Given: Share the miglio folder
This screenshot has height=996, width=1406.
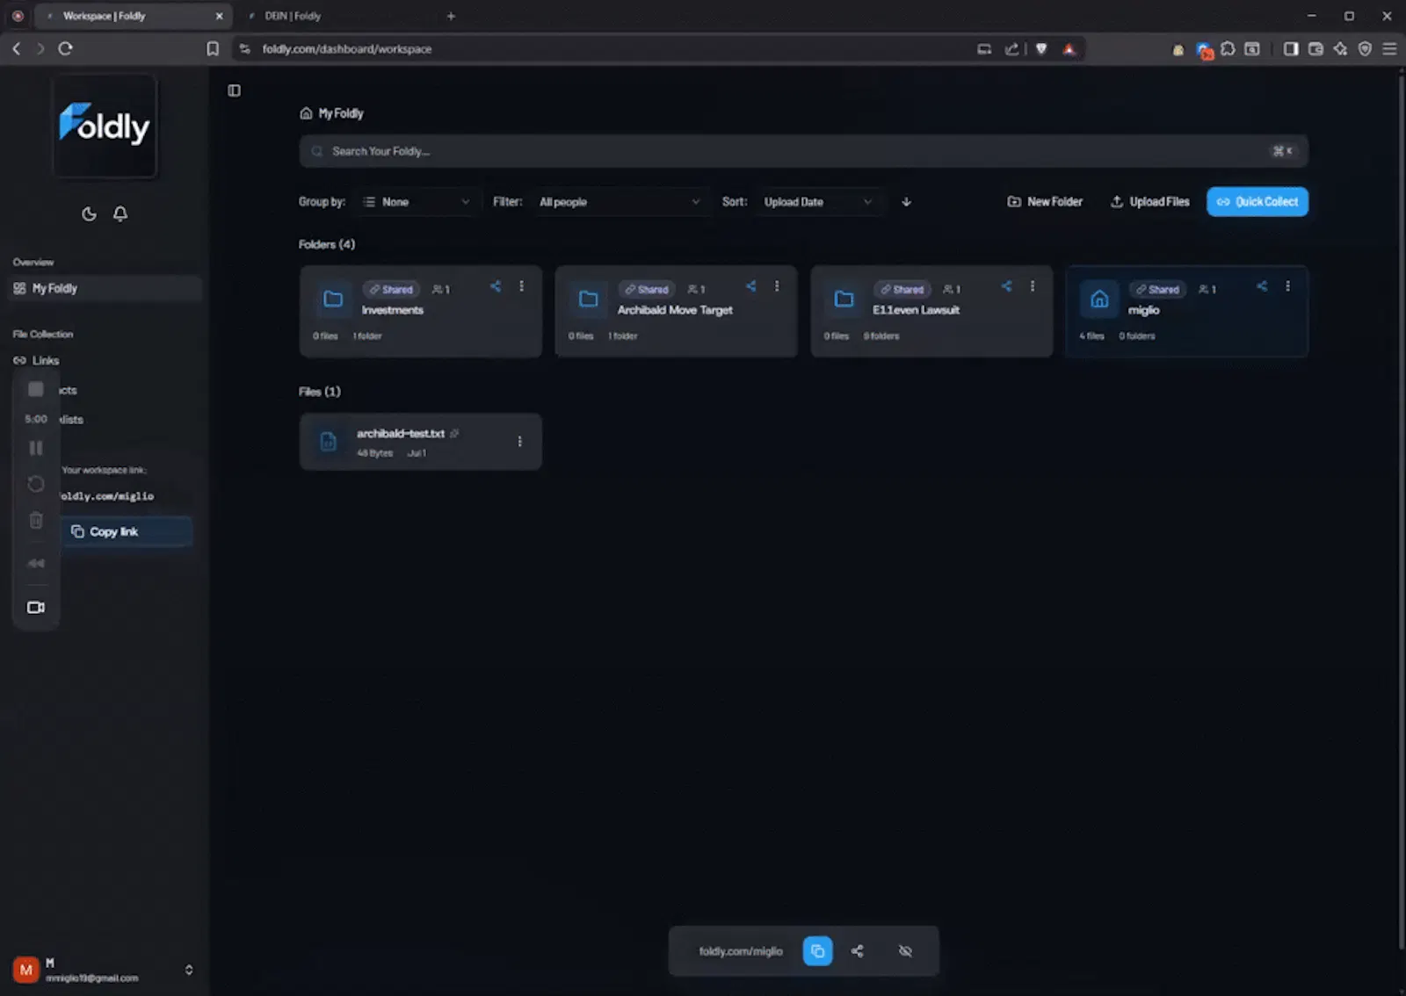Looking at the screenshot, I should (1262, 286).
